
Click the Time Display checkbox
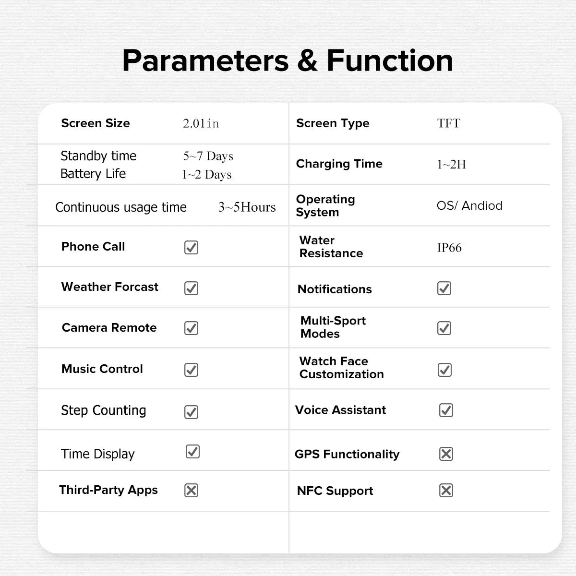click(192, 452)
